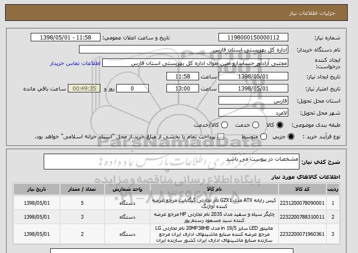358x253 pixels.
Task: Click the شهر محل تحویل field لامرد
Action: [253, 113]
